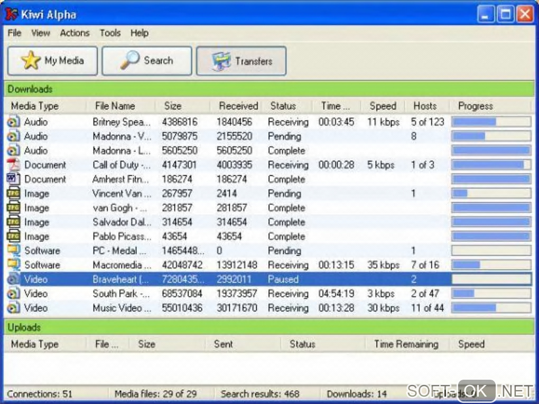Click the size value 4386816
Viewport: 539px width, 404px height.
click(180, 122)
